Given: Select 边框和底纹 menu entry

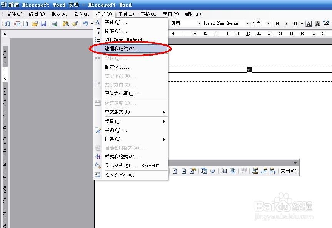Looking at the screenshot, I should pos(131,49).
